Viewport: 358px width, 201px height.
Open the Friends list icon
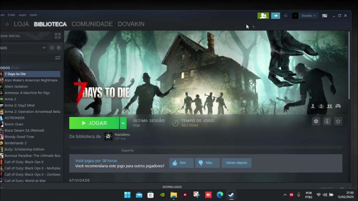263,16
